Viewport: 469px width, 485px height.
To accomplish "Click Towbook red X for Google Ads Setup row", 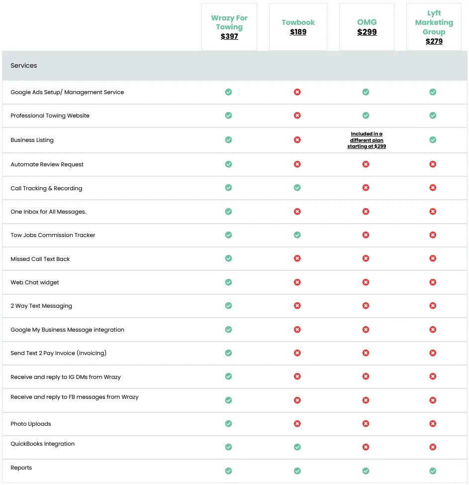I will [297, 92].
